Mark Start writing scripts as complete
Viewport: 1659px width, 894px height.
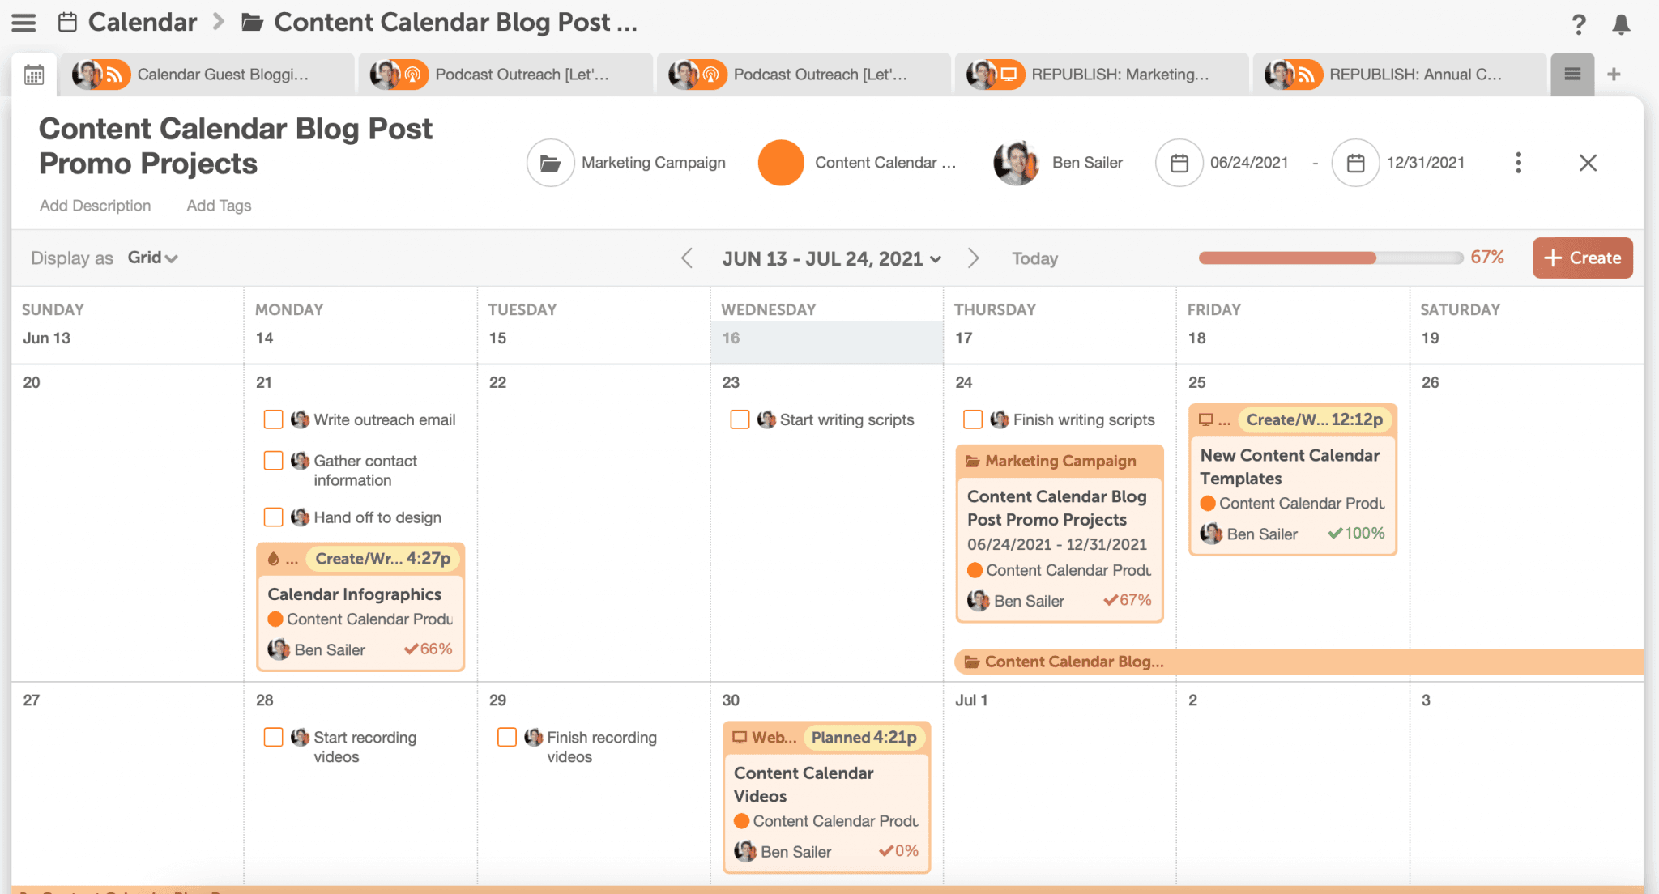[740, 419]
